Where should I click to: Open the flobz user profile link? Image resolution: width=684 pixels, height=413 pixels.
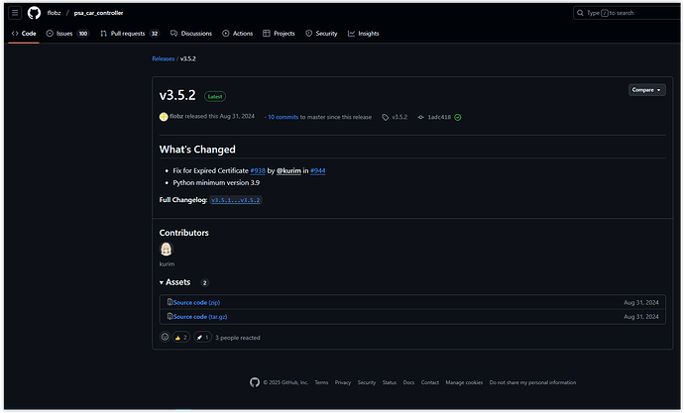pyautogui.click(x=54, y=13)
